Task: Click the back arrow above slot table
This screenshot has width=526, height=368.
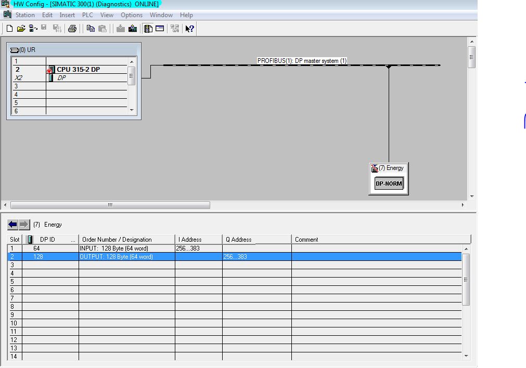Action: pyautogui.click(x=13, y=225)
